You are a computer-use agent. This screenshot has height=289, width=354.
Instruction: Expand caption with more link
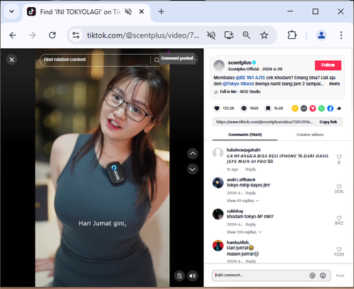click(334, 84)
